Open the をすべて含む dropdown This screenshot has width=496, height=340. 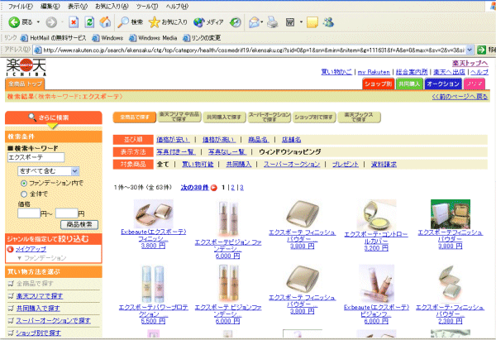(48, 171)
